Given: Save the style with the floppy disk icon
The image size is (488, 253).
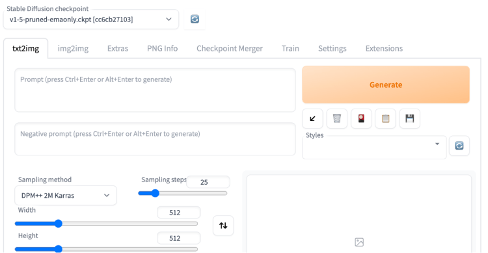Looking at the screenshot, I should tap(409, 118).
